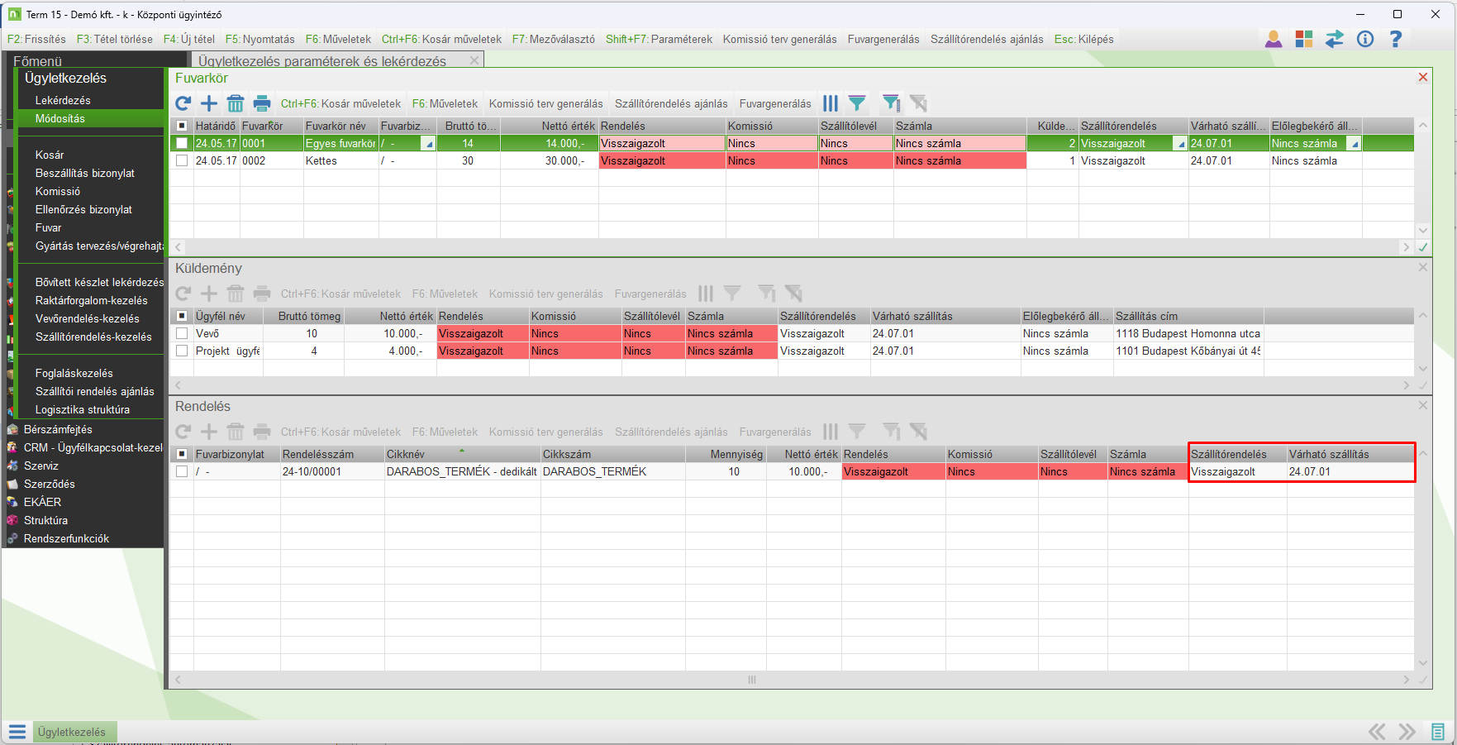Open the information icon in top bar
Image resolution: width=1457 pixels, height=745 pixels.
[x=1365, y=39]
